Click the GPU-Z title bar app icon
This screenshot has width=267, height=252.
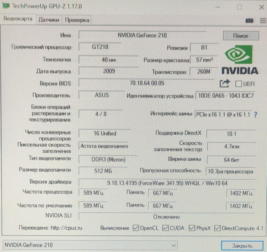pyautogui.click(x=6, y=6)
